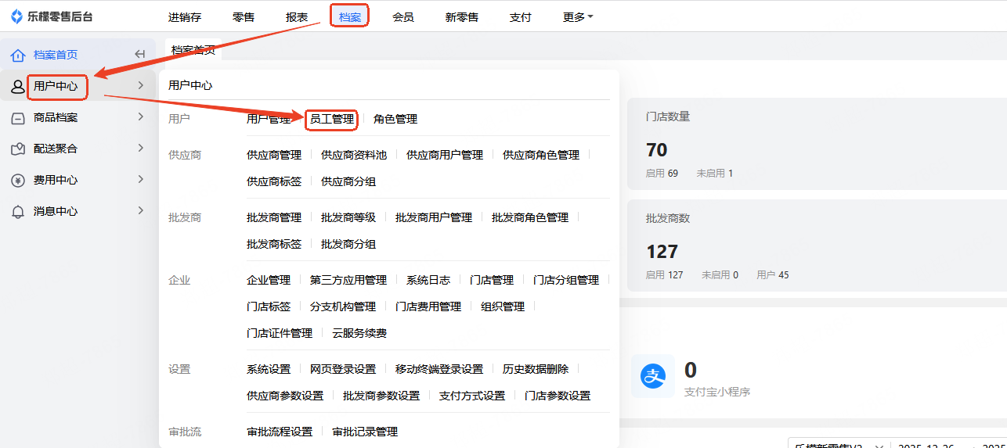Screen dimensions: 1007x448
Task: Open 组织管理 link
Action: (503, 306)
